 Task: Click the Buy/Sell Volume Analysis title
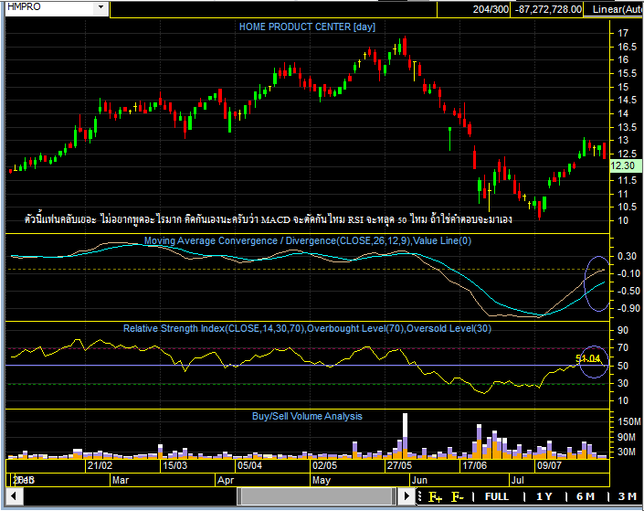pyautogui.click(x=307, y=416)
